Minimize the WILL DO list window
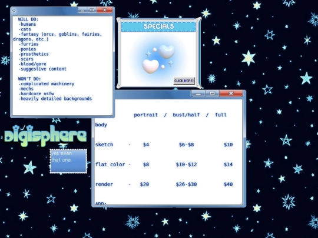This screenshot has width=318, height=238. click(82, 10)
